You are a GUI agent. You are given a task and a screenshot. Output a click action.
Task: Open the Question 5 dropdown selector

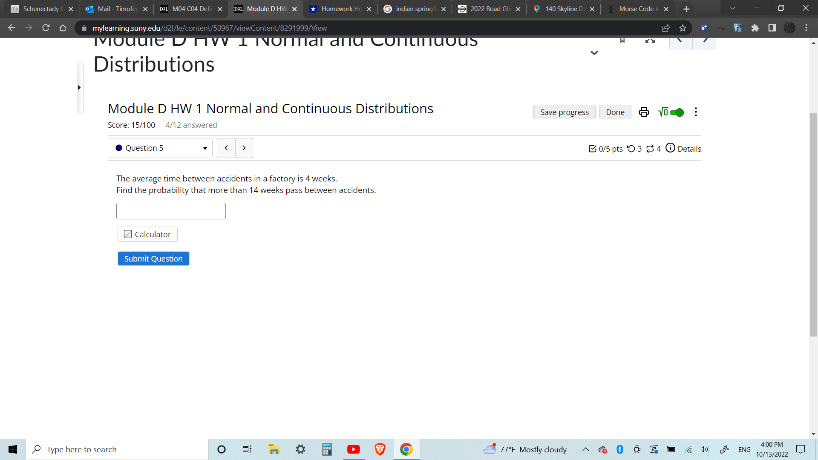point(160,148)
